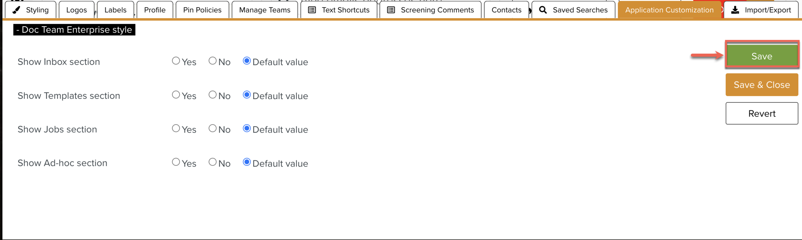
Task: Click the Revert button
Action: click(x=762, y=114)
